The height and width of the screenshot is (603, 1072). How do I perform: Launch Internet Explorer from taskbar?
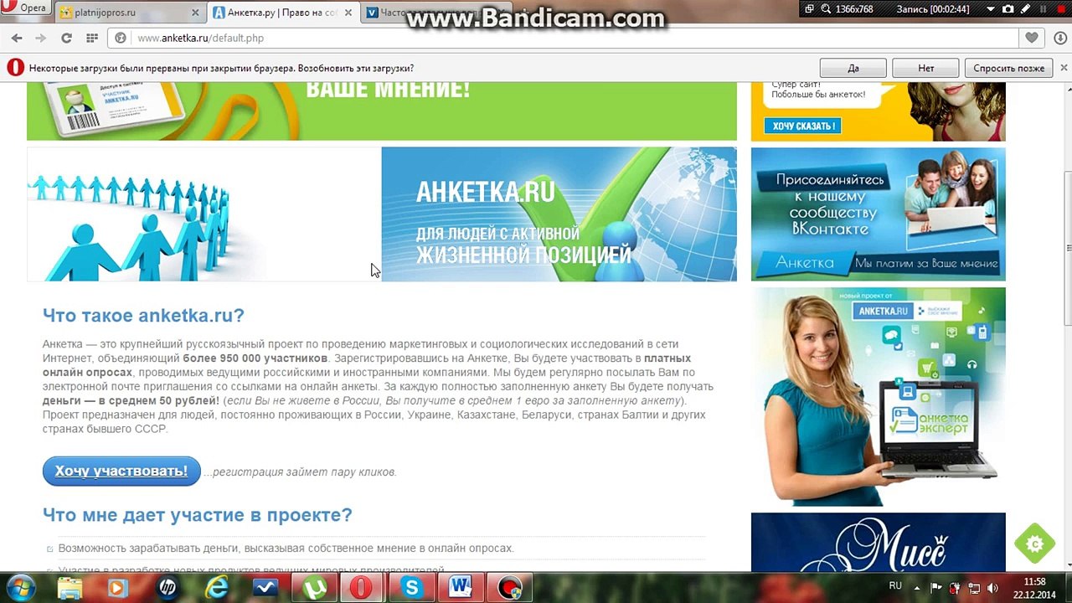217,588
